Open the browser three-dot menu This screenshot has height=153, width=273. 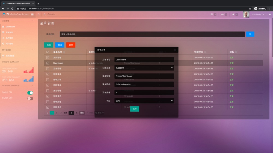pyautogui.click(x=270, y=8)
